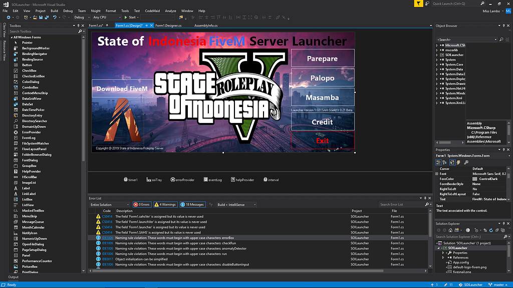513x288 pixels.
Task: Select the soiTray component in tray
Action: click(154, 179)
